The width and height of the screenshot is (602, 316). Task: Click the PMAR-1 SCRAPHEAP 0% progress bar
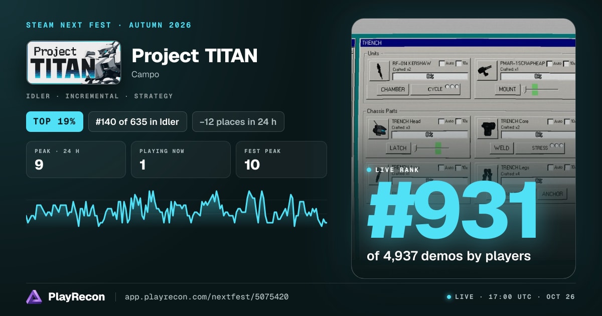tap(538, 76)
